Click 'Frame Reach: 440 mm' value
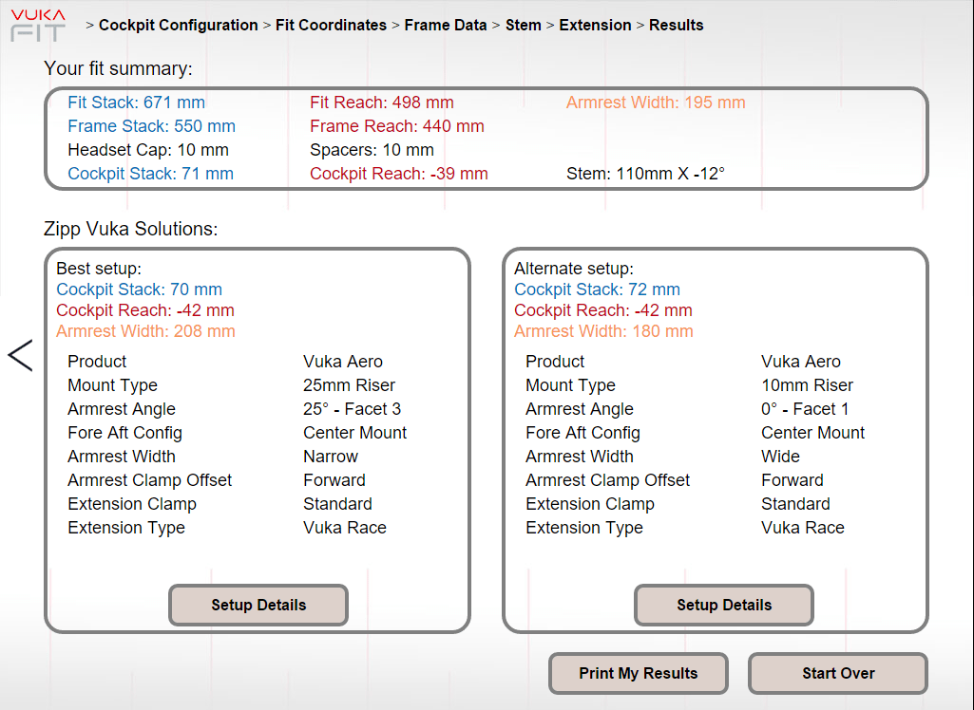This screenshot has height=710, width=974. (397, 126)
